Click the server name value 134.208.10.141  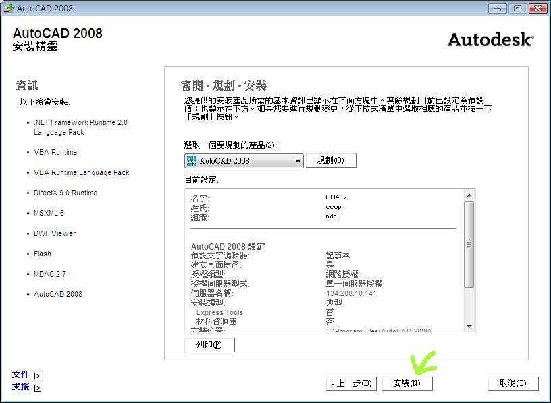pyautogui.click(x=351, y=293)
